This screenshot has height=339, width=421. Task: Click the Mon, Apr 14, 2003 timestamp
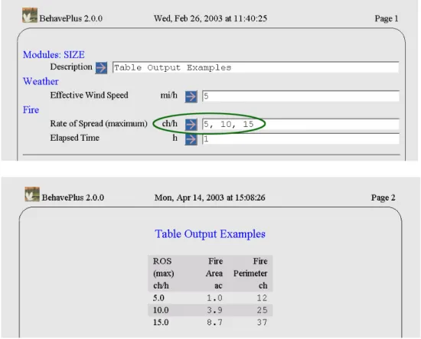(x=210, y=197)
